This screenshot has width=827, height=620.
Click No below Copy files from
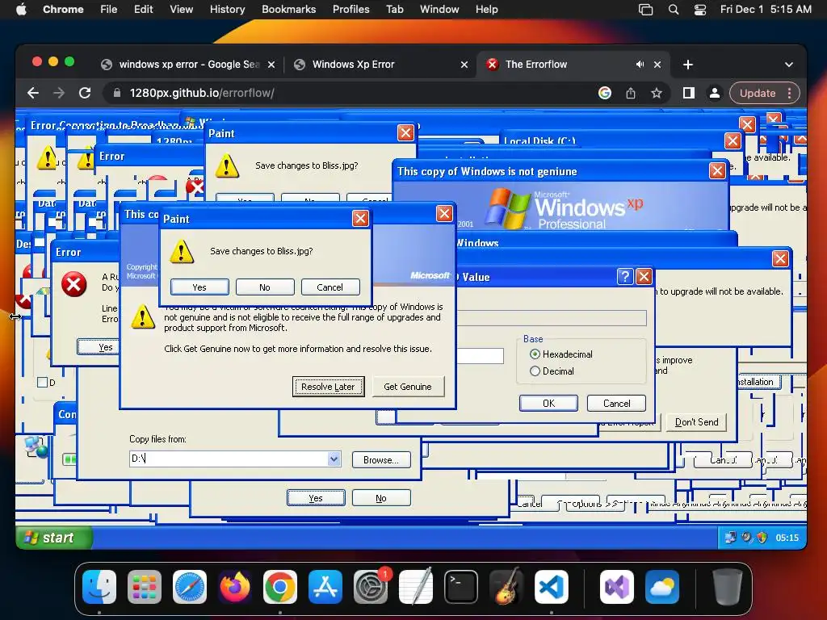click(x=381, y=497)
